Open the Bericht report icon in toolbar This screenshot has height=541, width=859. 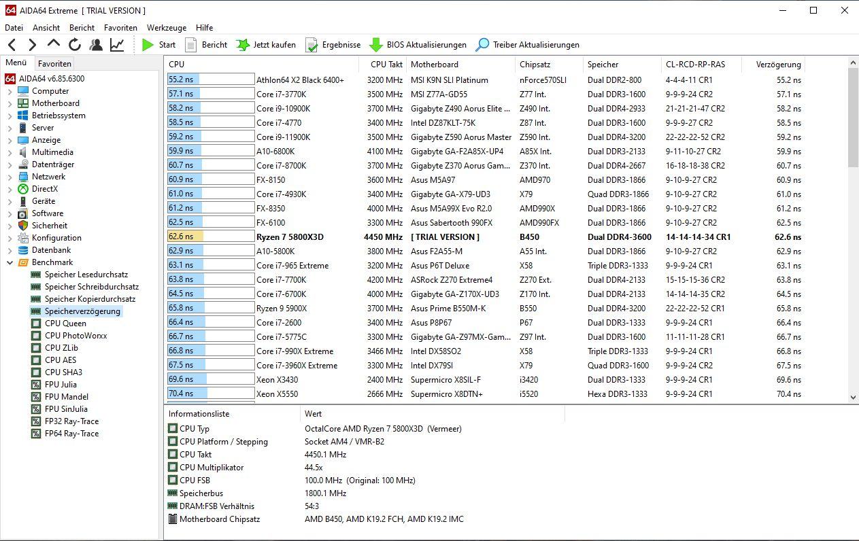coord(191,45)
